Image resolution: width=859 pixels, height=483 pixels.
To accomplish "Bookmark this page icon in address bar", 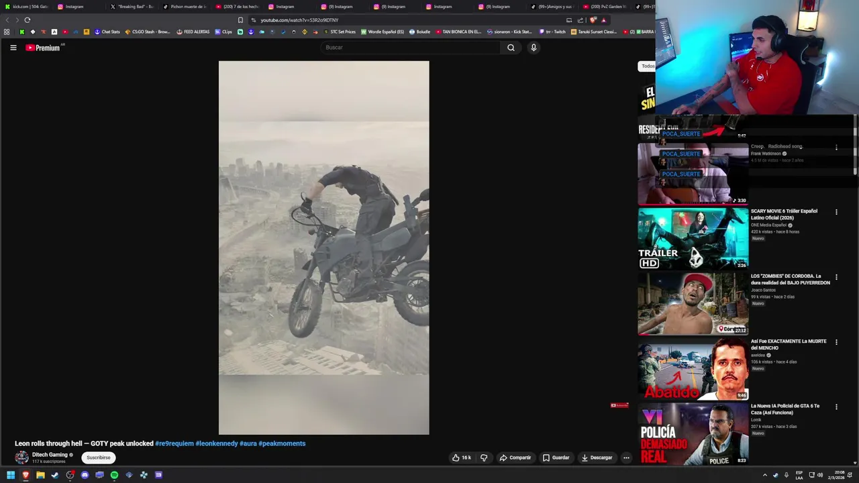I will coord(240,20).
